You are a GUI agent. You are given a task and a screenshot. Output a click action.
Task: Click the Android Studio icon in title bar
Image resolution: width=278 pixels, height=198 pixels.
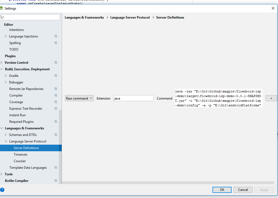click(1, 8)
